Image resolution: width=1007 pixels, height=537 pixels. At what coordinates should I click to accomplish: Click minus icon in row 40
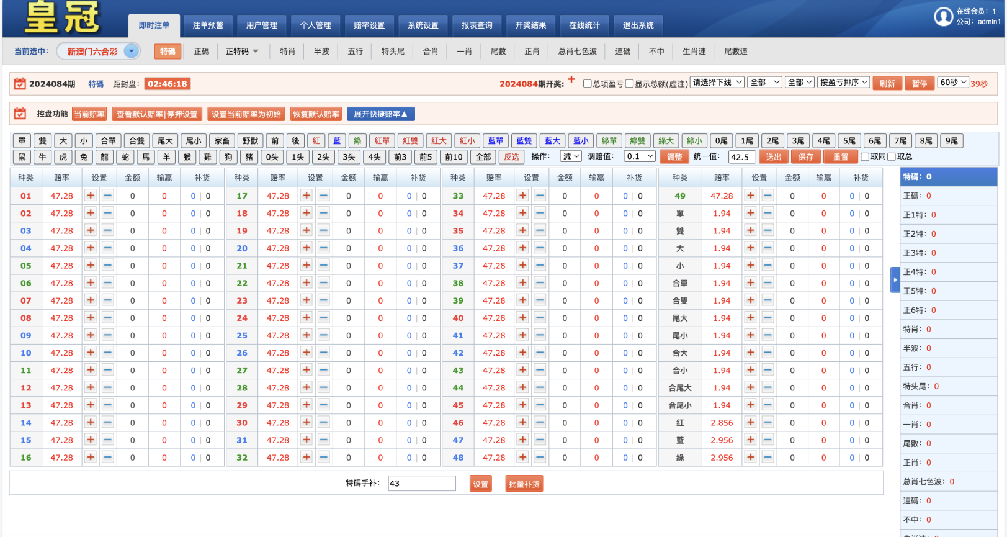coord(540,318)
